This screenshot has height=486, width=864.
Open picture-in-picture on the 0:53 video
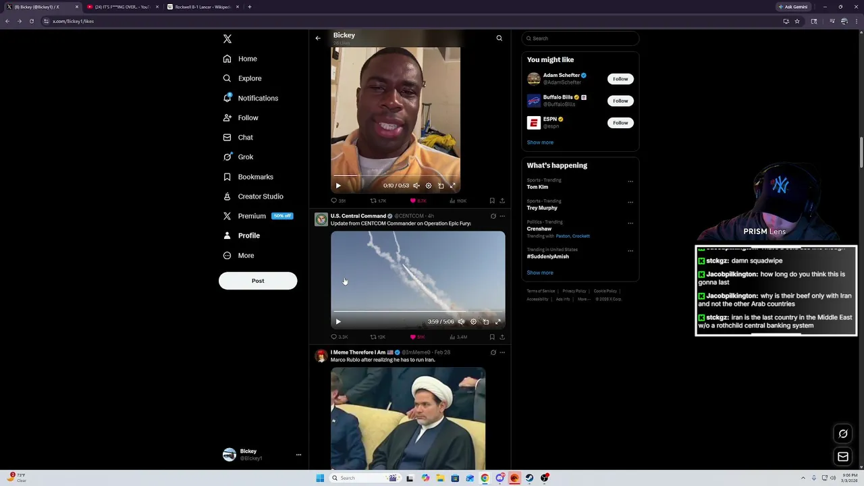coord(441,186)
